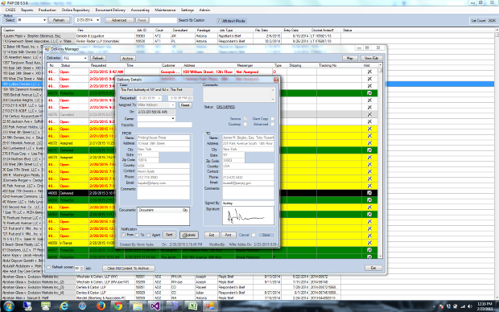Click the TrackNo input field
This screenshot has width=499, height=312.
(164, 125)
